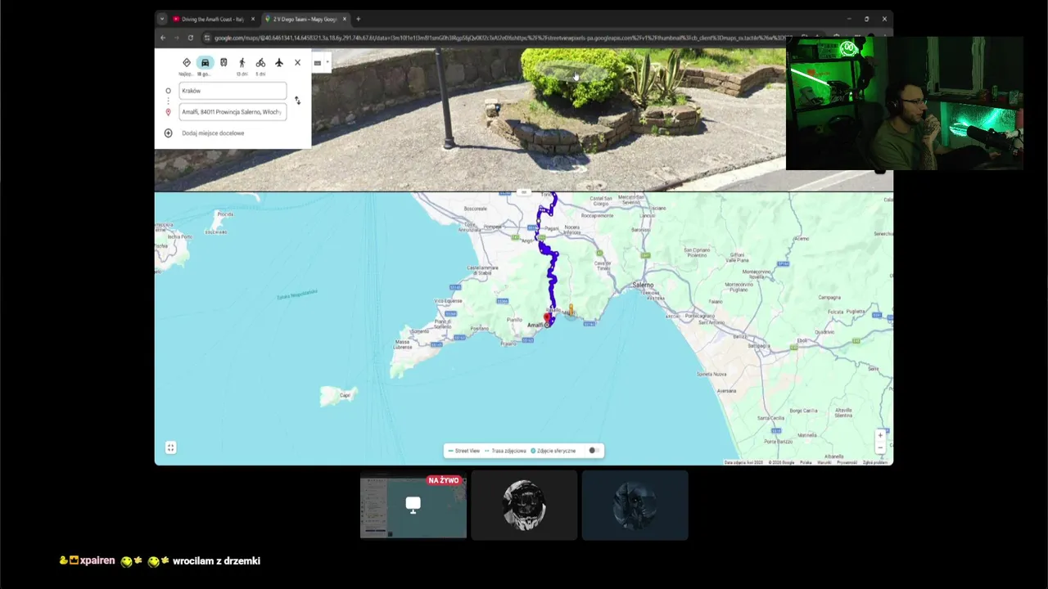1048x589 pixels.
Task: Click the xpairen chat username
Action: pos(97,560)
